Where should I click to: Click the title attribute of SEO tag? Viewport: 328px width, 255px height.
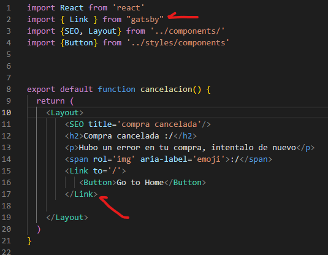pos(100,124)
